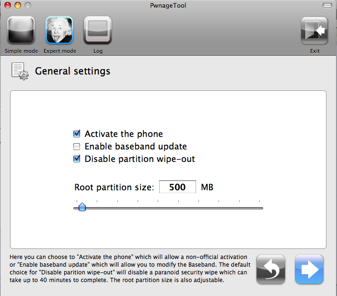Click the toolbar toggle pill button in title bar
The image size is (337, 296).
(327, 5)
